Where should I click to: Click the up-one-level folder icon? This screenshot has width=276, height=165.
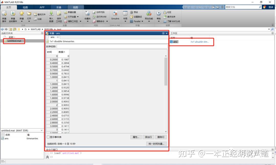pos(10,29)
